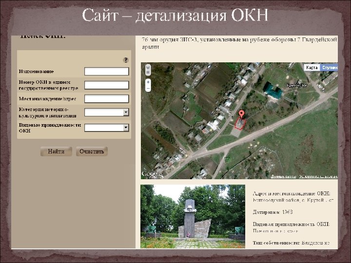351x263 pixels.
Task: Click the Адрес и местонахождение ОКН label
Action: tap(292, 194)
